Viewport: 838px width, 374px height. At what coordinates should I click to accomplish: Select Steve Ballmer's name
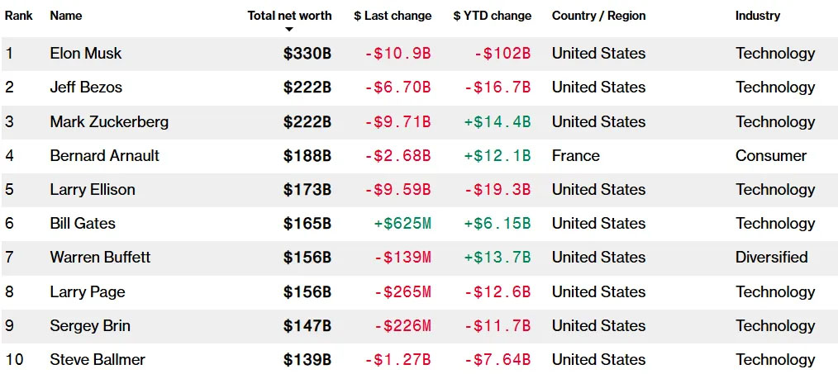click(98, 360)
